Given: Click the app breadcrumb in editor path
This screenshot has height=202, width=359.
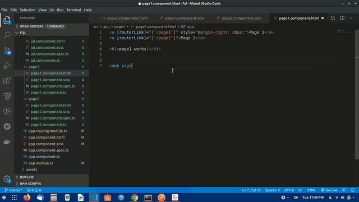Looking at the screenshot, I should click(x=106, y=26).
